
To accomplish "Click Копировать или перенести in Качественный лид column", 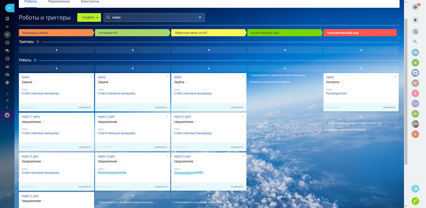I will point(269,82).
